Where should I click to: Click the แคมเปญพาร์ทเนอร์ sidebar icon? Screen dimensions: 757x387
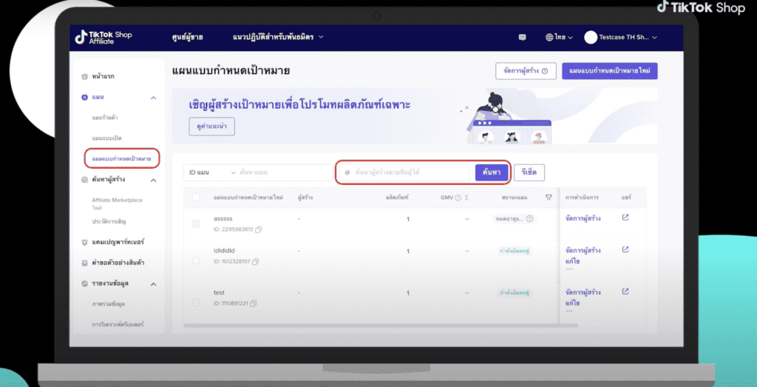84,241
